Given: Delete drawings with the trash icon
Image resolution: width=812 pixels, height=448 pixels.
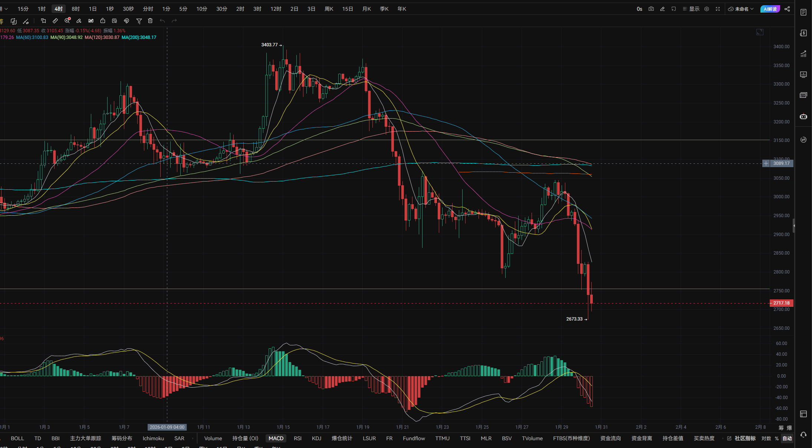Looking at the screenshot, I should [x=150, y=21].
